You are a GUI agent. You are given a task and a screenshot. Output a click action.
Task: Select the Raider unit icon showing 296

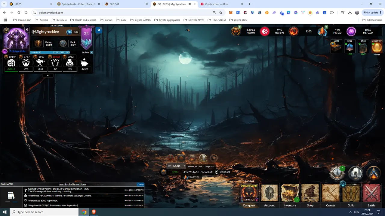coord(26,63)
